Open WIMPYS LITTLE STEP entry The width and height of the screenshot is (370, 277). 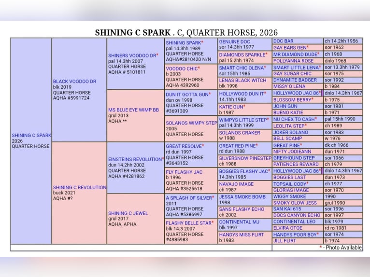tap(243, 120)
